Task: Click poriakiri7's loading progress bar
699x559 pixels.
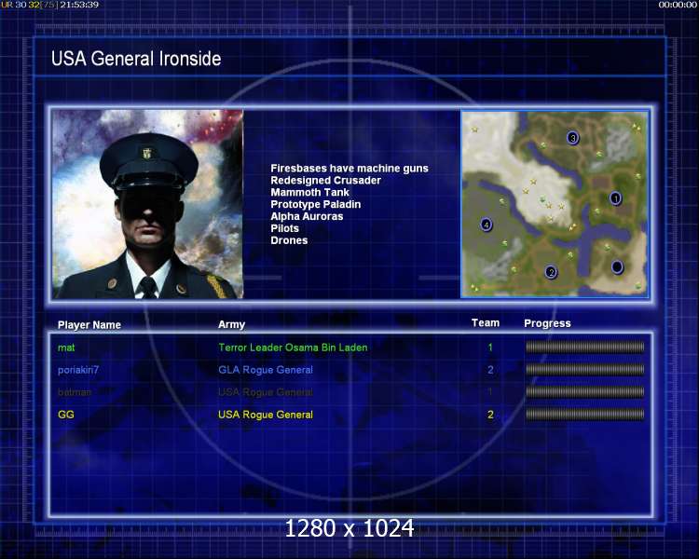Action: (x=585, y=369)
